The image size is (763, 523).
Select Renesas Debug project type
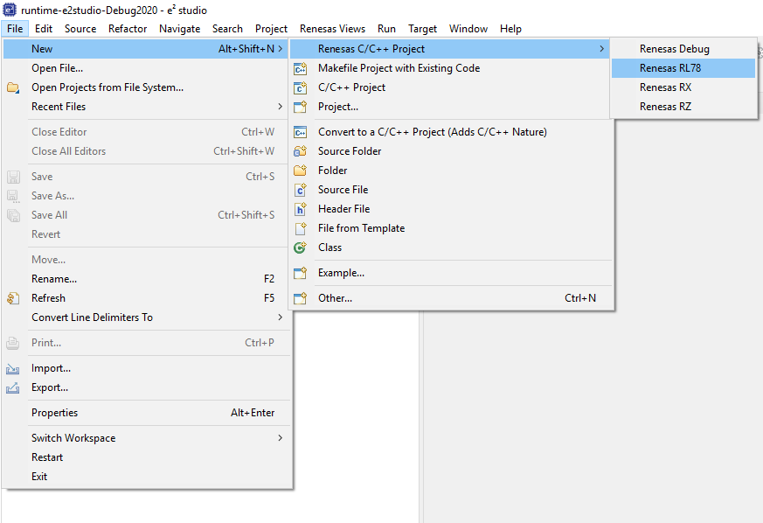(683, 49)
